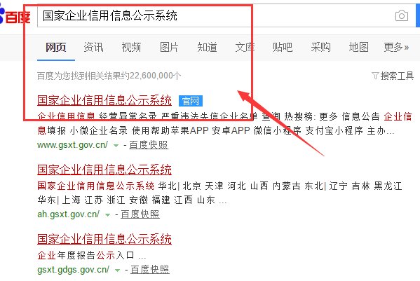Expand dropdown arrow next to gsxt.gdgs.gov.cn/
Screen dimensions: 420x281
tap(117, 270)
